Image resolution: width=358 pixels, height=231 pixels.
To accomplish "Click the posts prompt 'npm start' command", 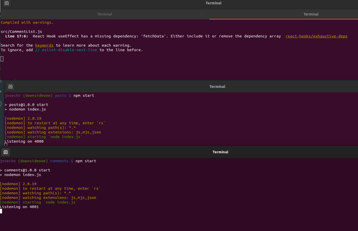I will coord(83,95).
